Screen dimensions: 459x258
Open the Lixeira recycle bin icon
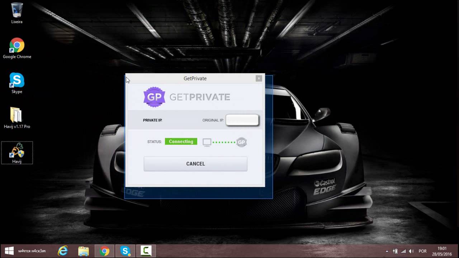(17, 13)
